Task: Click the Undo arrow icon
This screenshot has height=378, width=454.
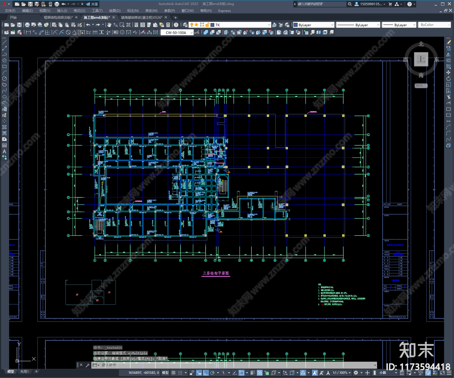Action: [x=88, y=25]
